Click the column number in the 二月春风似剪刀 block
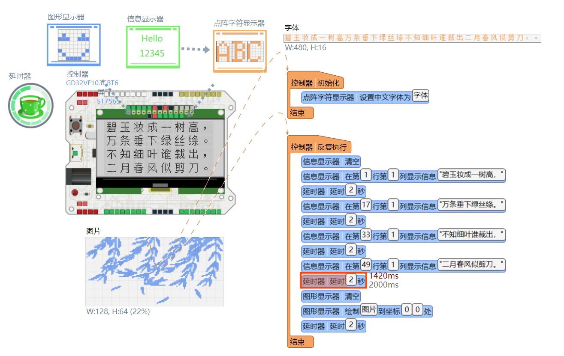 [x=393, y=264]
